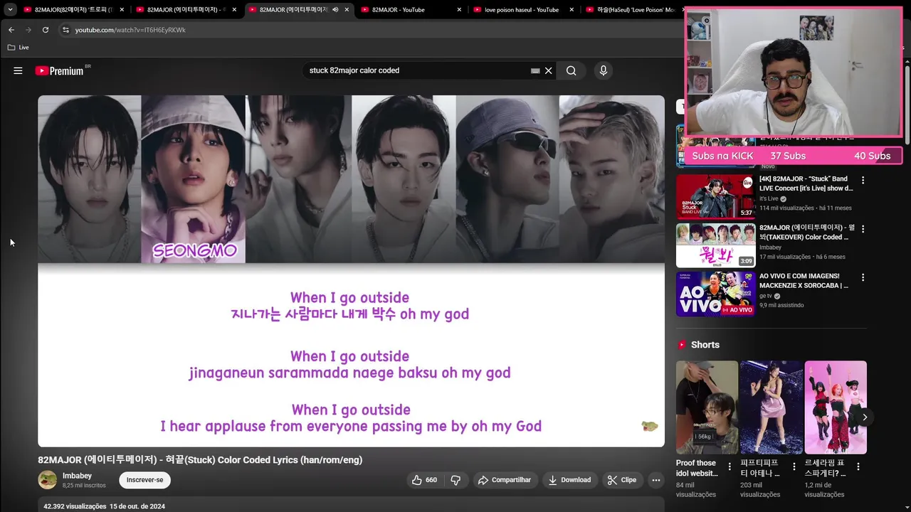This screenshot has width=911, height=512.
Task: Open the 56kg idol short thumbnail
Action: tap(707, 407)
